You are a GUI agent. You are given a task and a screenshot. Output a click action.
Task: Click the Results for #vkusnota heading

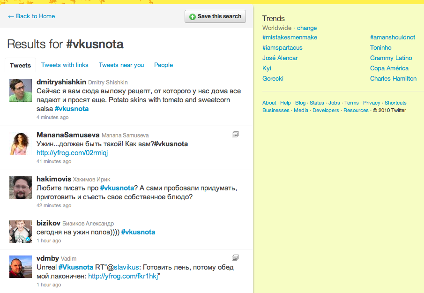pos(65,44)
